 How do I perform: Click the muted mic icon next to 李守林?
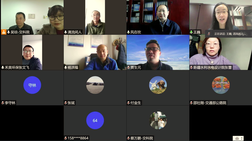[3, 103]
